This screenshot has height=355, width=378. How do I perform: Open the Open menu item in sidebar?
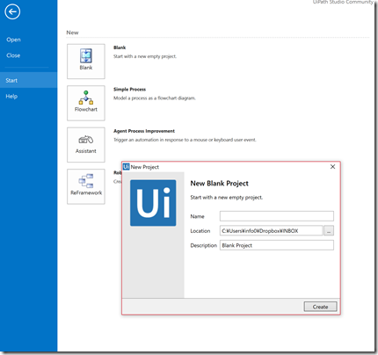[x=13, y=40]
